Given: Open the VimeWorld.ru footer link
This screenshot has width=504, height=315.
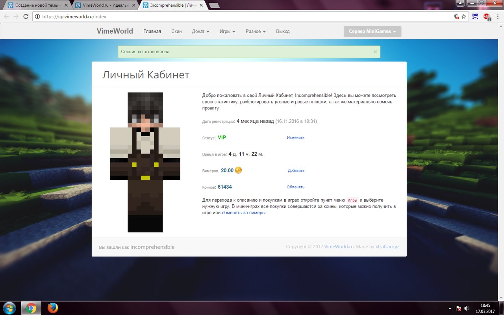Looking at the screenshot, I should pyautogui.click(x=339, y=246).
